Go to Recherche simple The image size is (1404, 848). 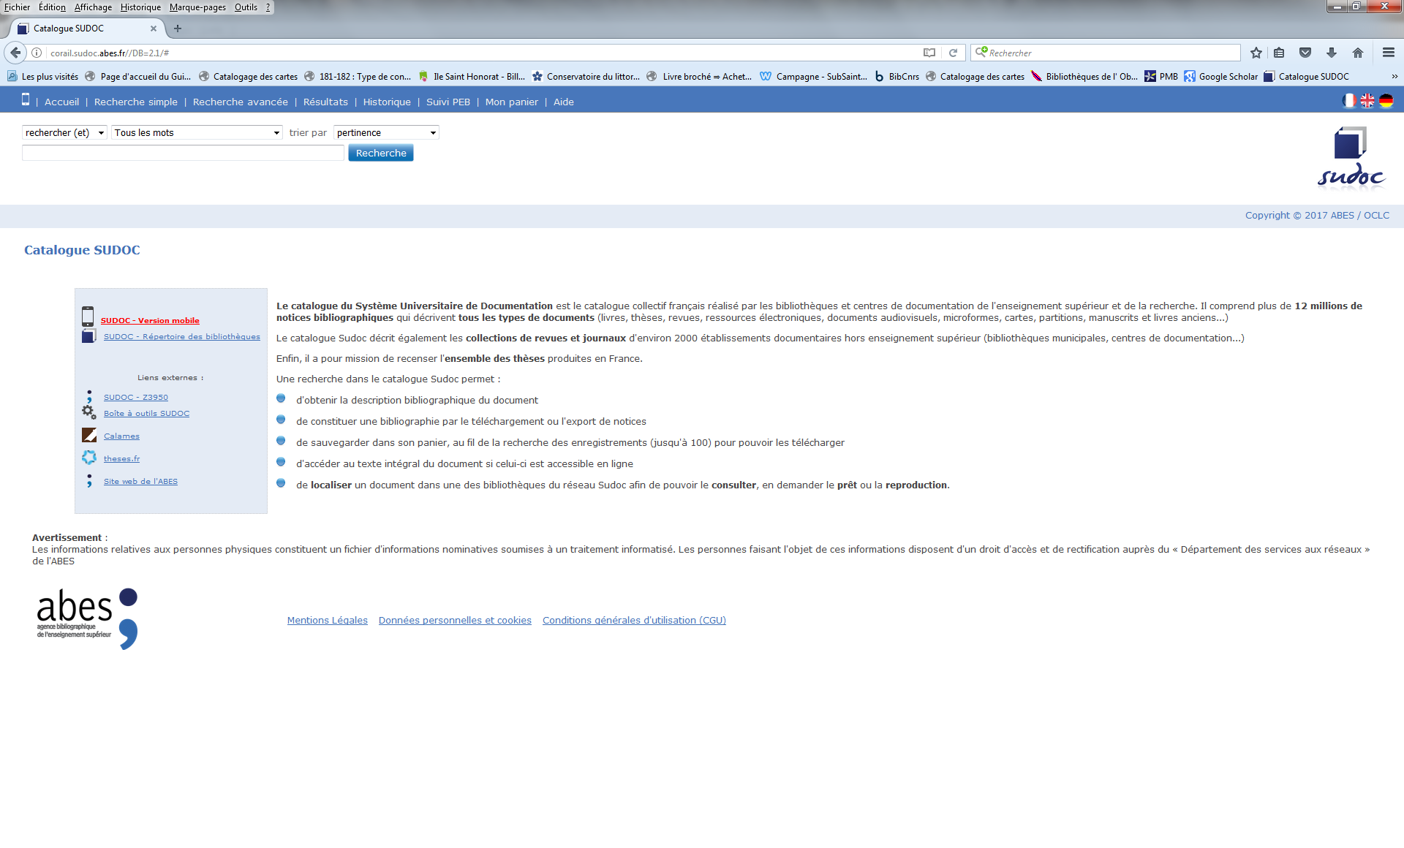136,102
